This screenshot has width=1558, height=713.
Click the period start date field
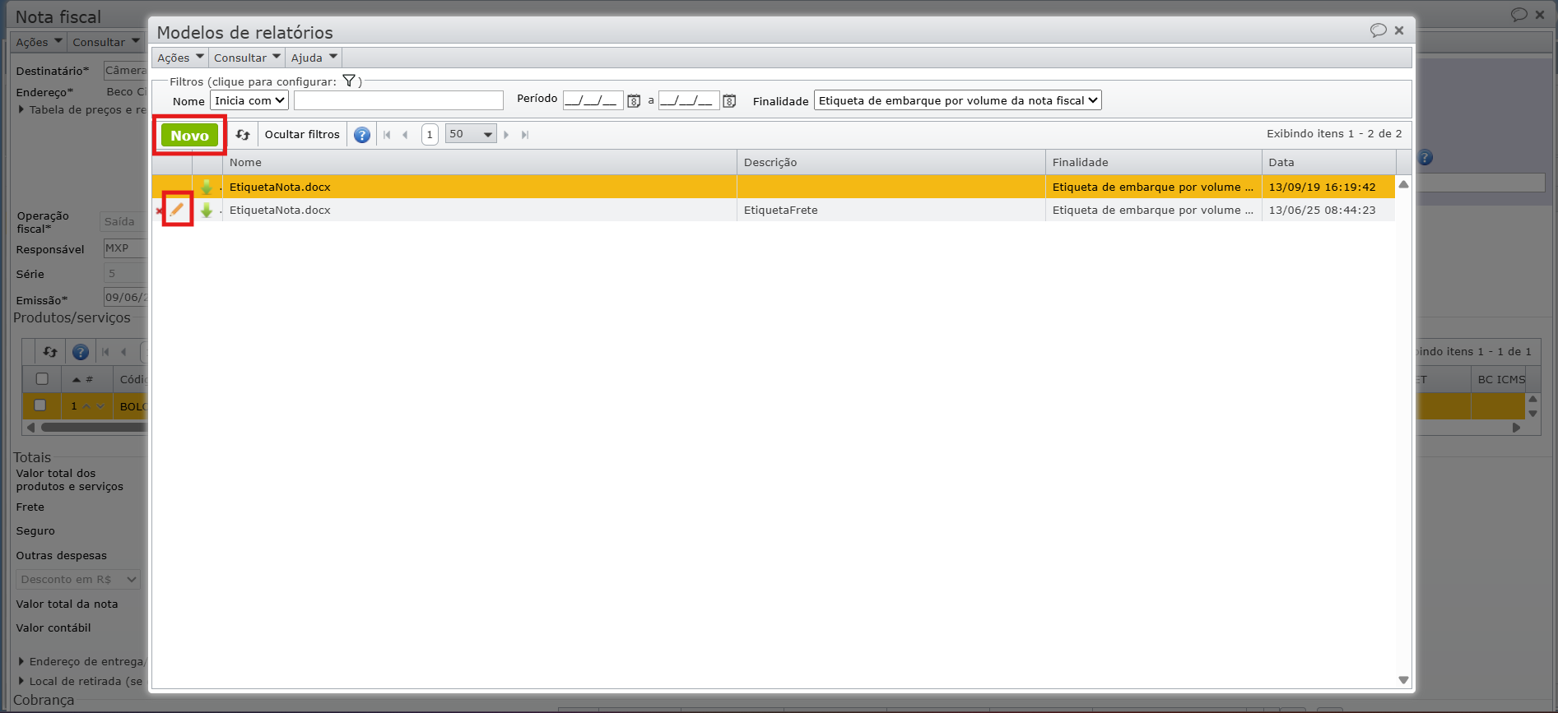pos(593,100)
